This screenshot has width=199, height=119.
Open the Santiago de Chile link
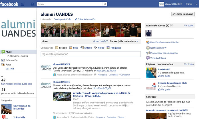click(x=63, y=19)
